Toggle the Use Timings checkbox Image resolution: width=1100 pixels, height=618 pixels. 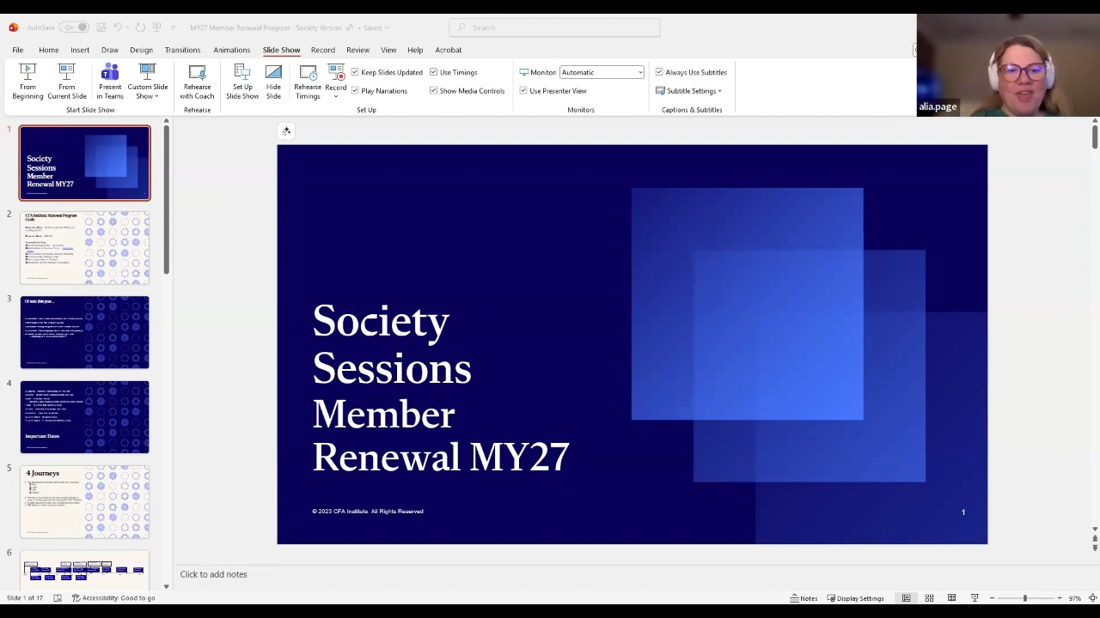[434, 72]
